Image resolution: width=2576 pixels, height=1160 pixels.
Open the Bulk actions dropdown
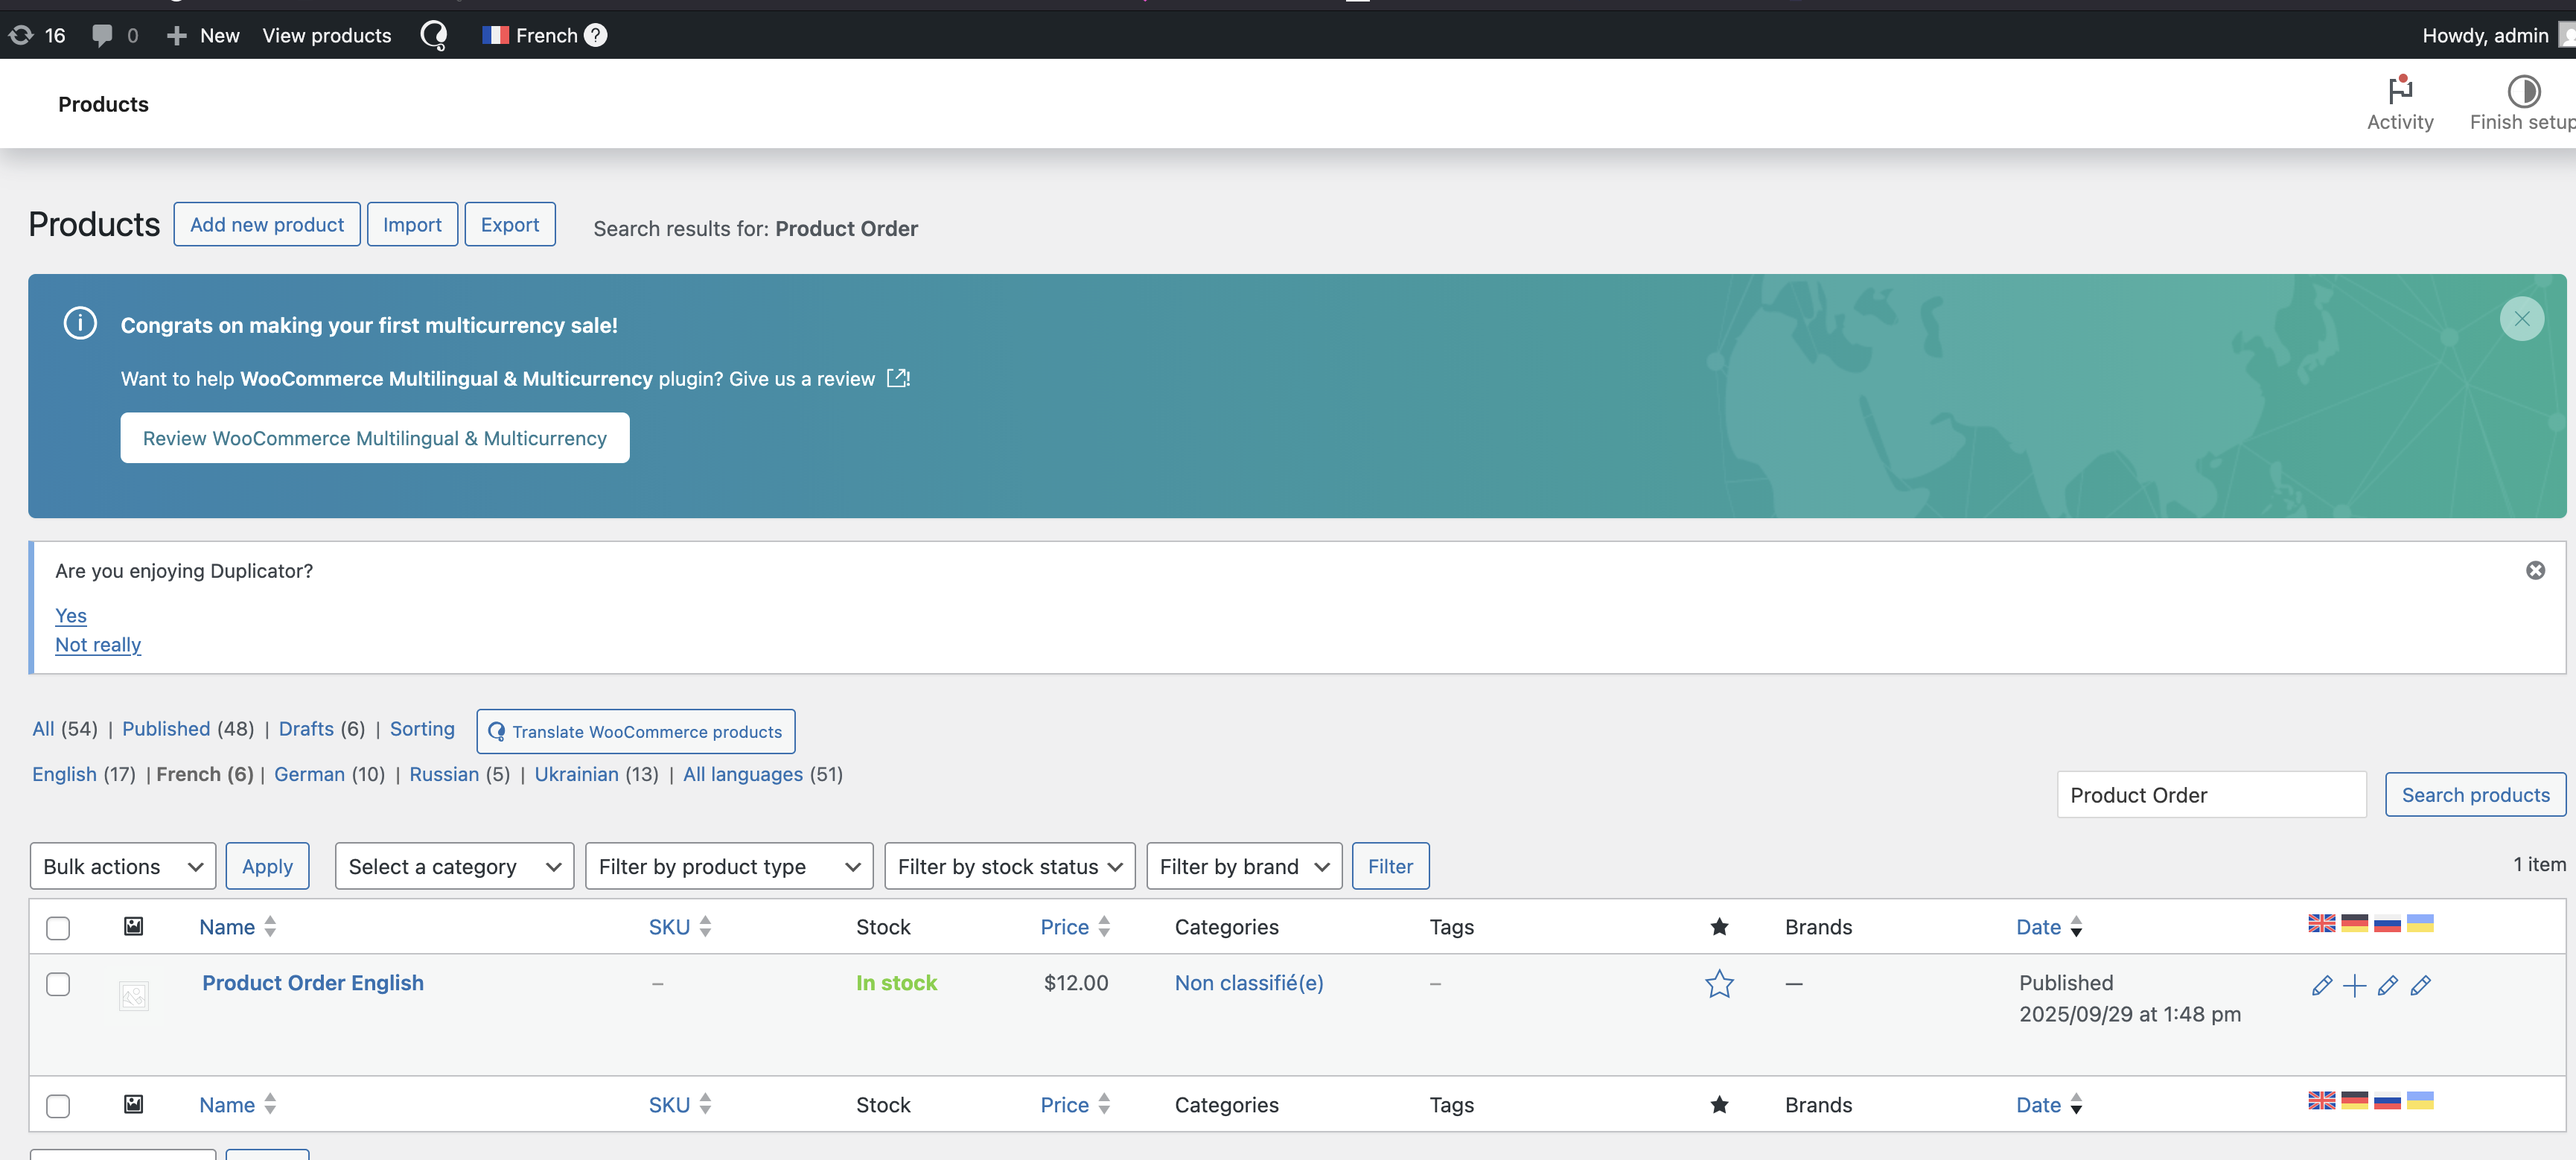point(122,866)
